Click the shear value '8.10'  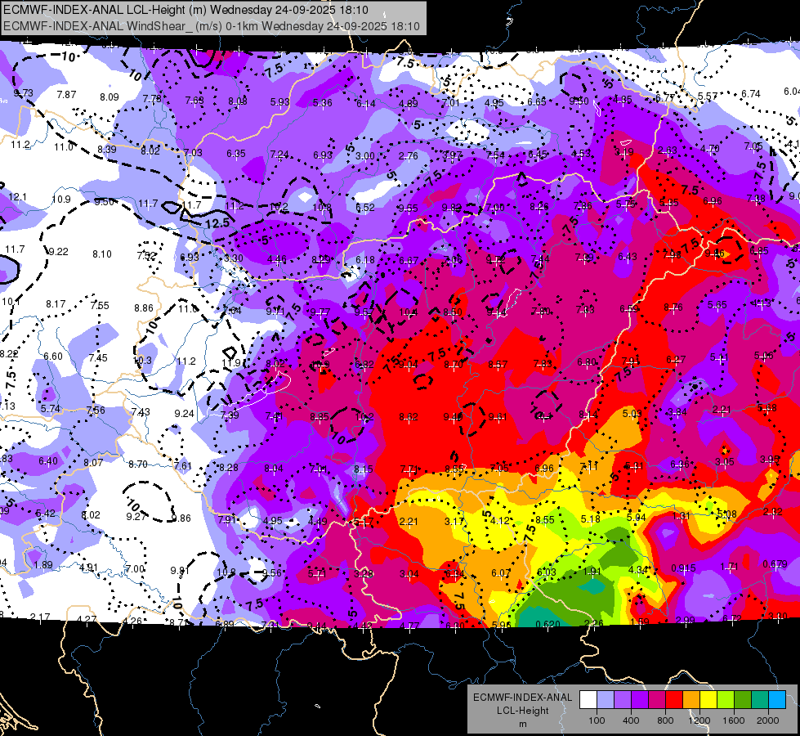pos(102,254)
